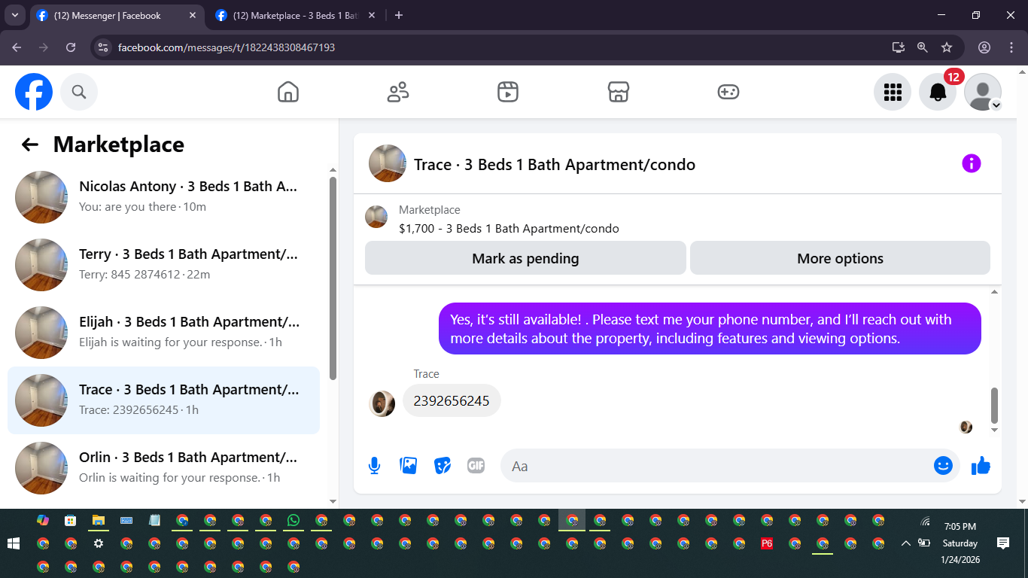Open the nine-dot Menu grid
This screenshot has width=1028, height=578.
(893, 92)
